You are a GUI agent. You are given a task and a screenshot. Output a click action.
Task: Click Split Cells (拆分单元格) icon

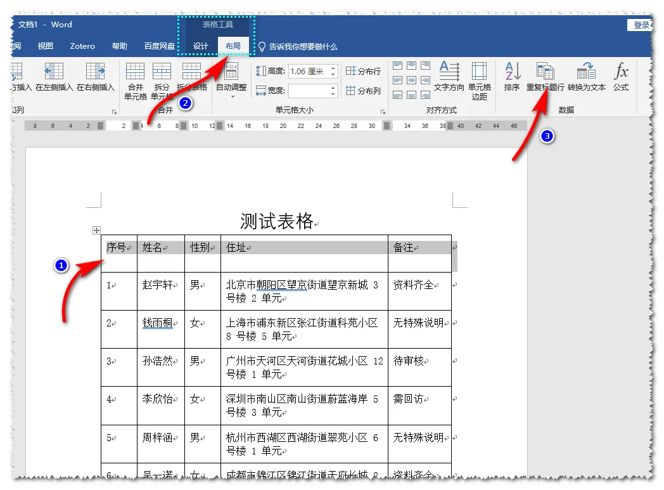pyautogui.click(x=162, y=71)
